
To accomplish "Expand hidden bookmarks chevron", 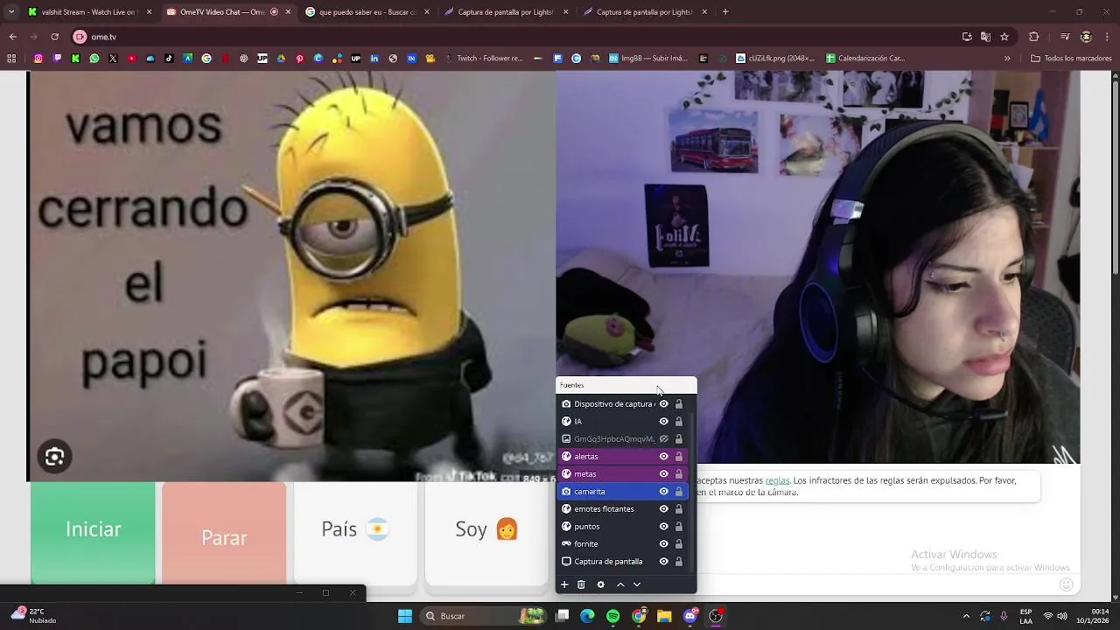I will click(x=1007, y=59).
